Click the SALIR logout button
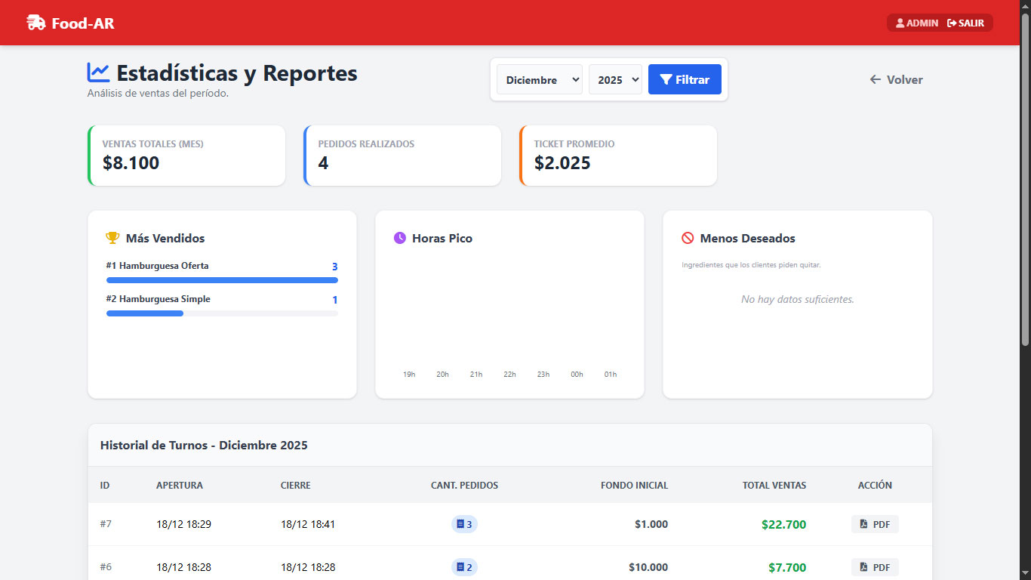1031x580 pixels. coord(966,23)
